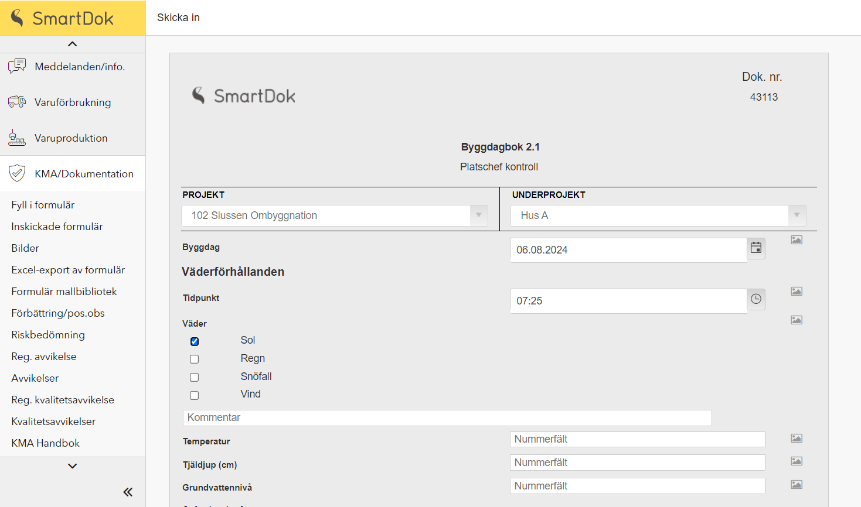The image size is (861, 507).
Task: Check the Regn weather checkbox
Action: [195, 359]
